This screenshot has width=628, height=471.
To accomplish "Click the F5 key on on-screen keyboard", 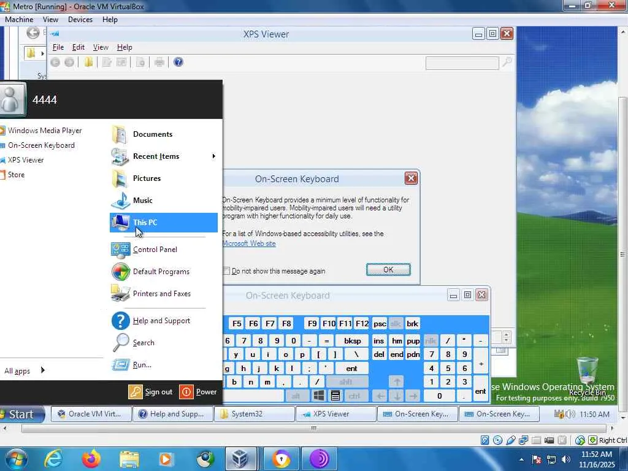I will click(x=237, y=323).
